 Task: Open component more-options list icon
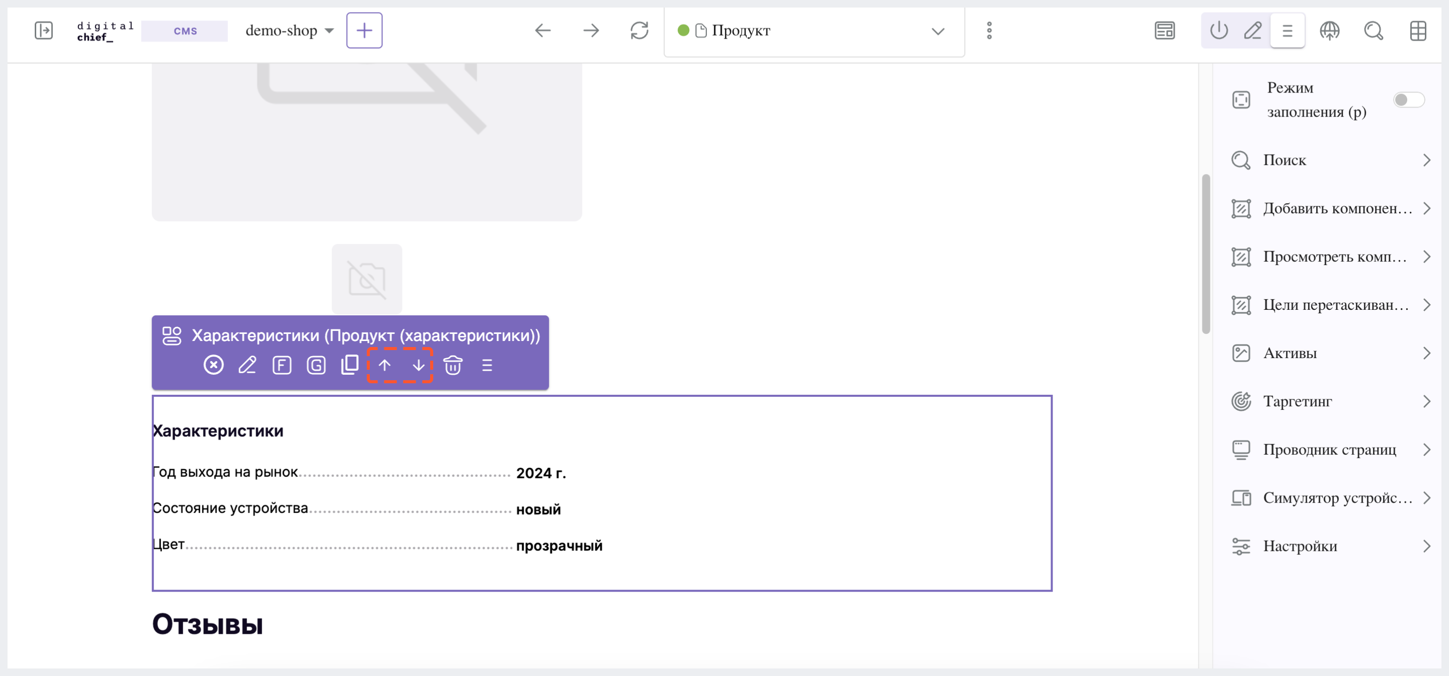click(487, 365)
